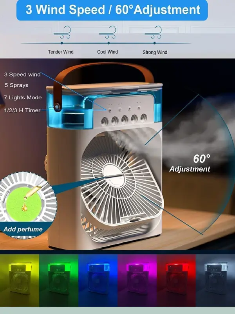
Task: Select the red light fan thumbnail
Action: point(176,281)
